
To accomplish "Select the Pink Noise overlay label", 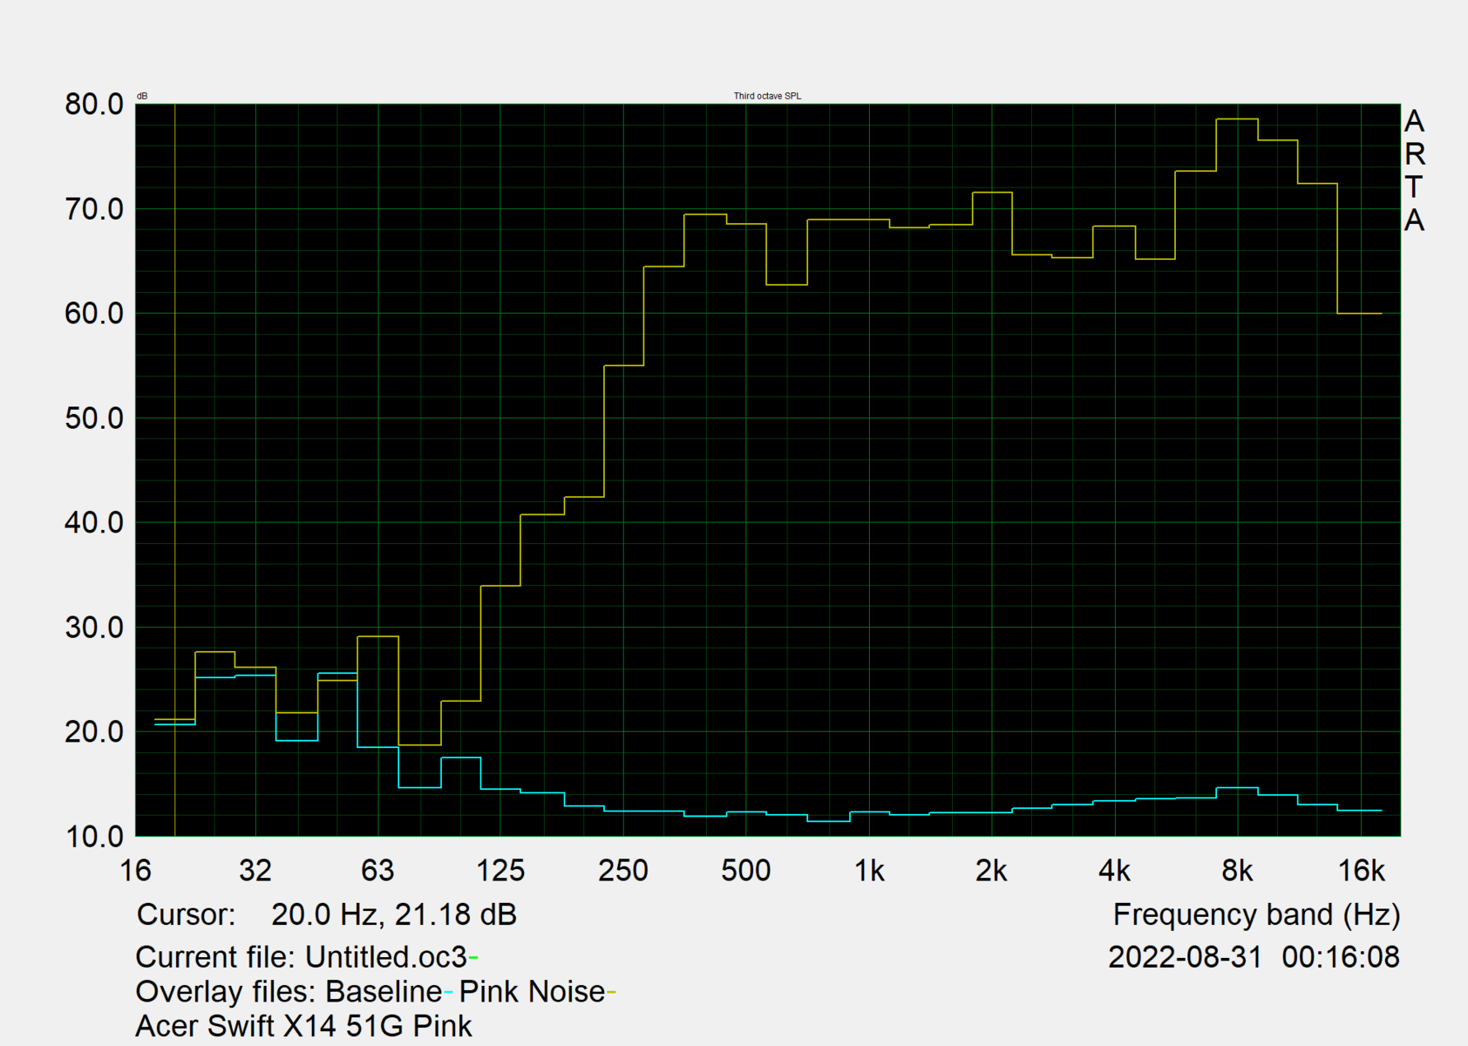I will point(532,992).
